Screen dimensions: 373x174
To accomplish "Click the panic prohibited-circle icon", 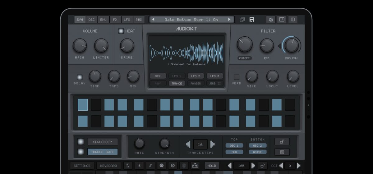I will [x=173, y=166].
